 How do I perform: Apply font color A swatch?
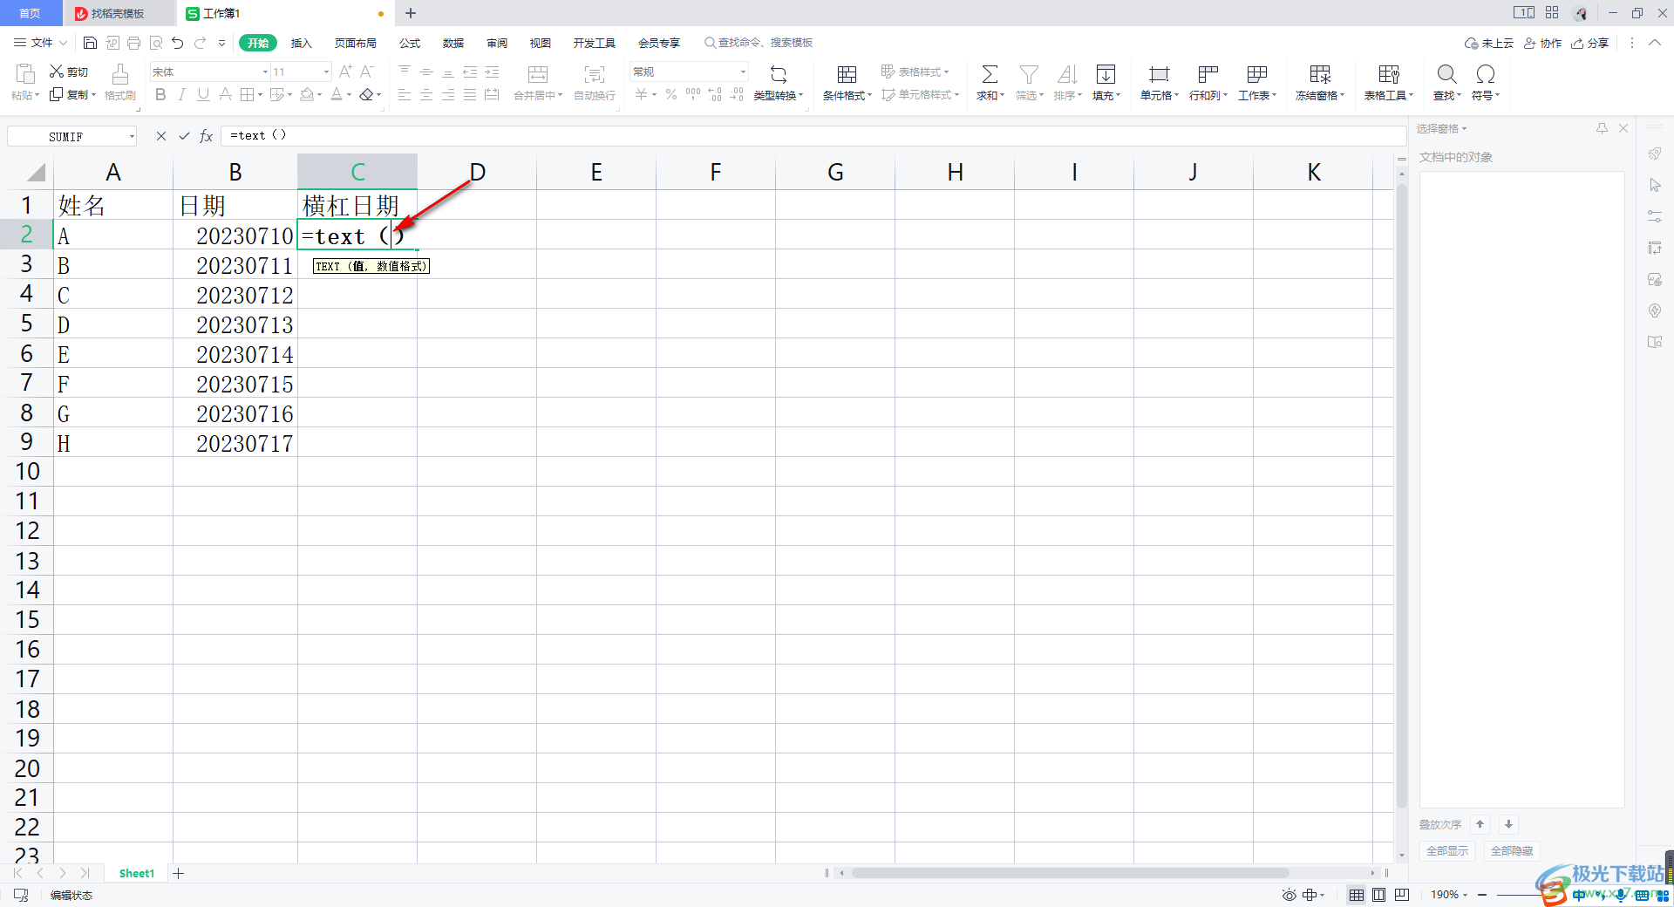pos(337,94)
